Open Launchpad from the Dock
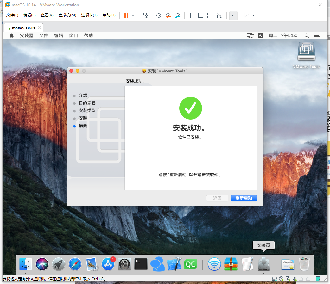 58,264
